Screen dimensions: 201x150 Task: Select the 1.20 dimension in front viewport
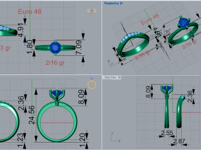[x=82, y=140]
